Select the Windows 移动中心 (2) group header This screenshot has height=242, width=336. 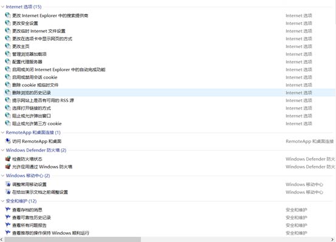[28, 176]
